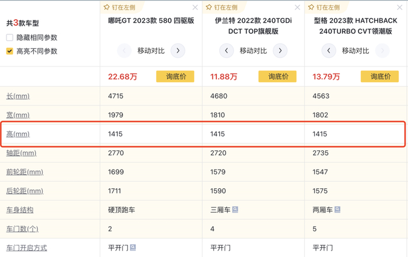Move the 型格 column right with the arrow
Image resolution: width=408 pixels, height=257 pixels.
tap(383, 51)
